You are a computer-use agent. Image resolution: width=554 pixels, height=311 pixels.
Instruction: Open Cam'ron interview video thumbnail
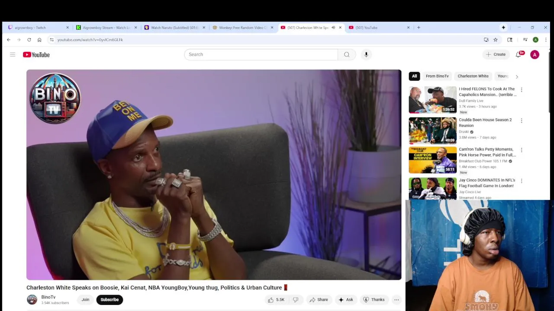(432, 160)
